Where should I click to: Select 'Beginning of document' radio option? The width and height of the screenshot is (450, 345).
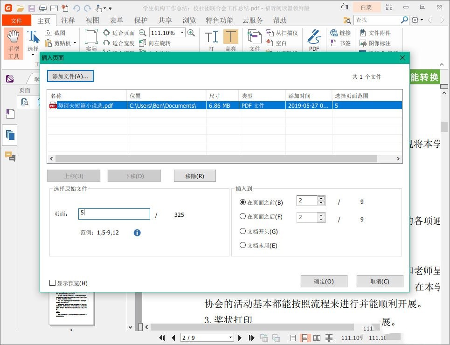(242, 231)
